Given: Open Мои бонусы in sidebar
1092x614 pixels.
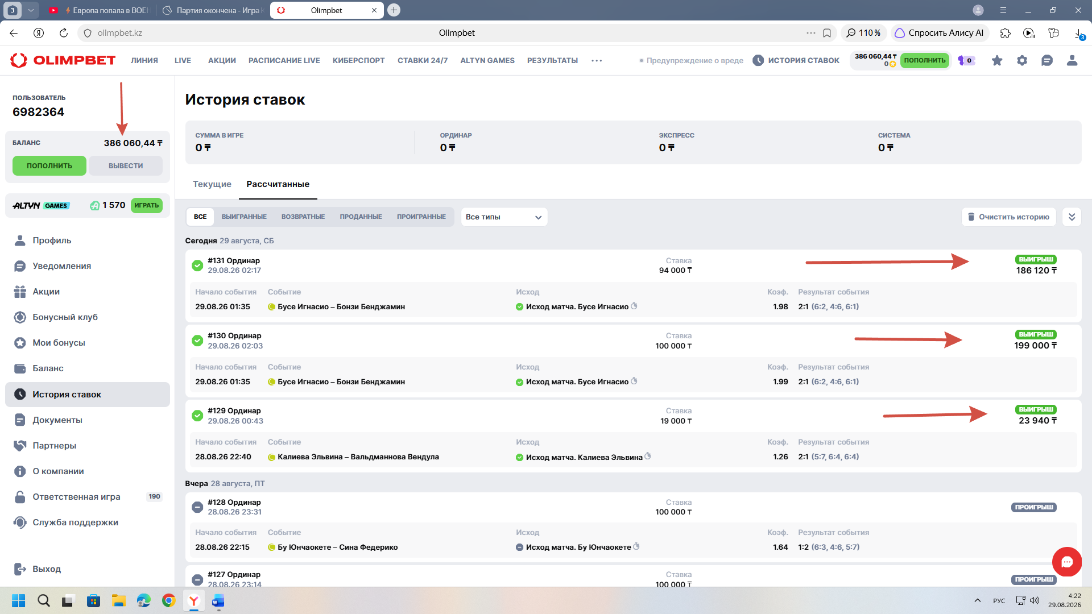Looking at the screenshot, I should 88,343.
